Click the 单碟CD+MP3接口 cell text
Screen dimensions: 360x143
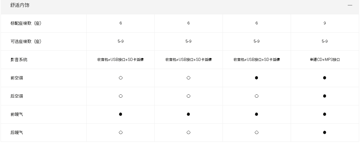pyautogui.click(x=325, y=60)
